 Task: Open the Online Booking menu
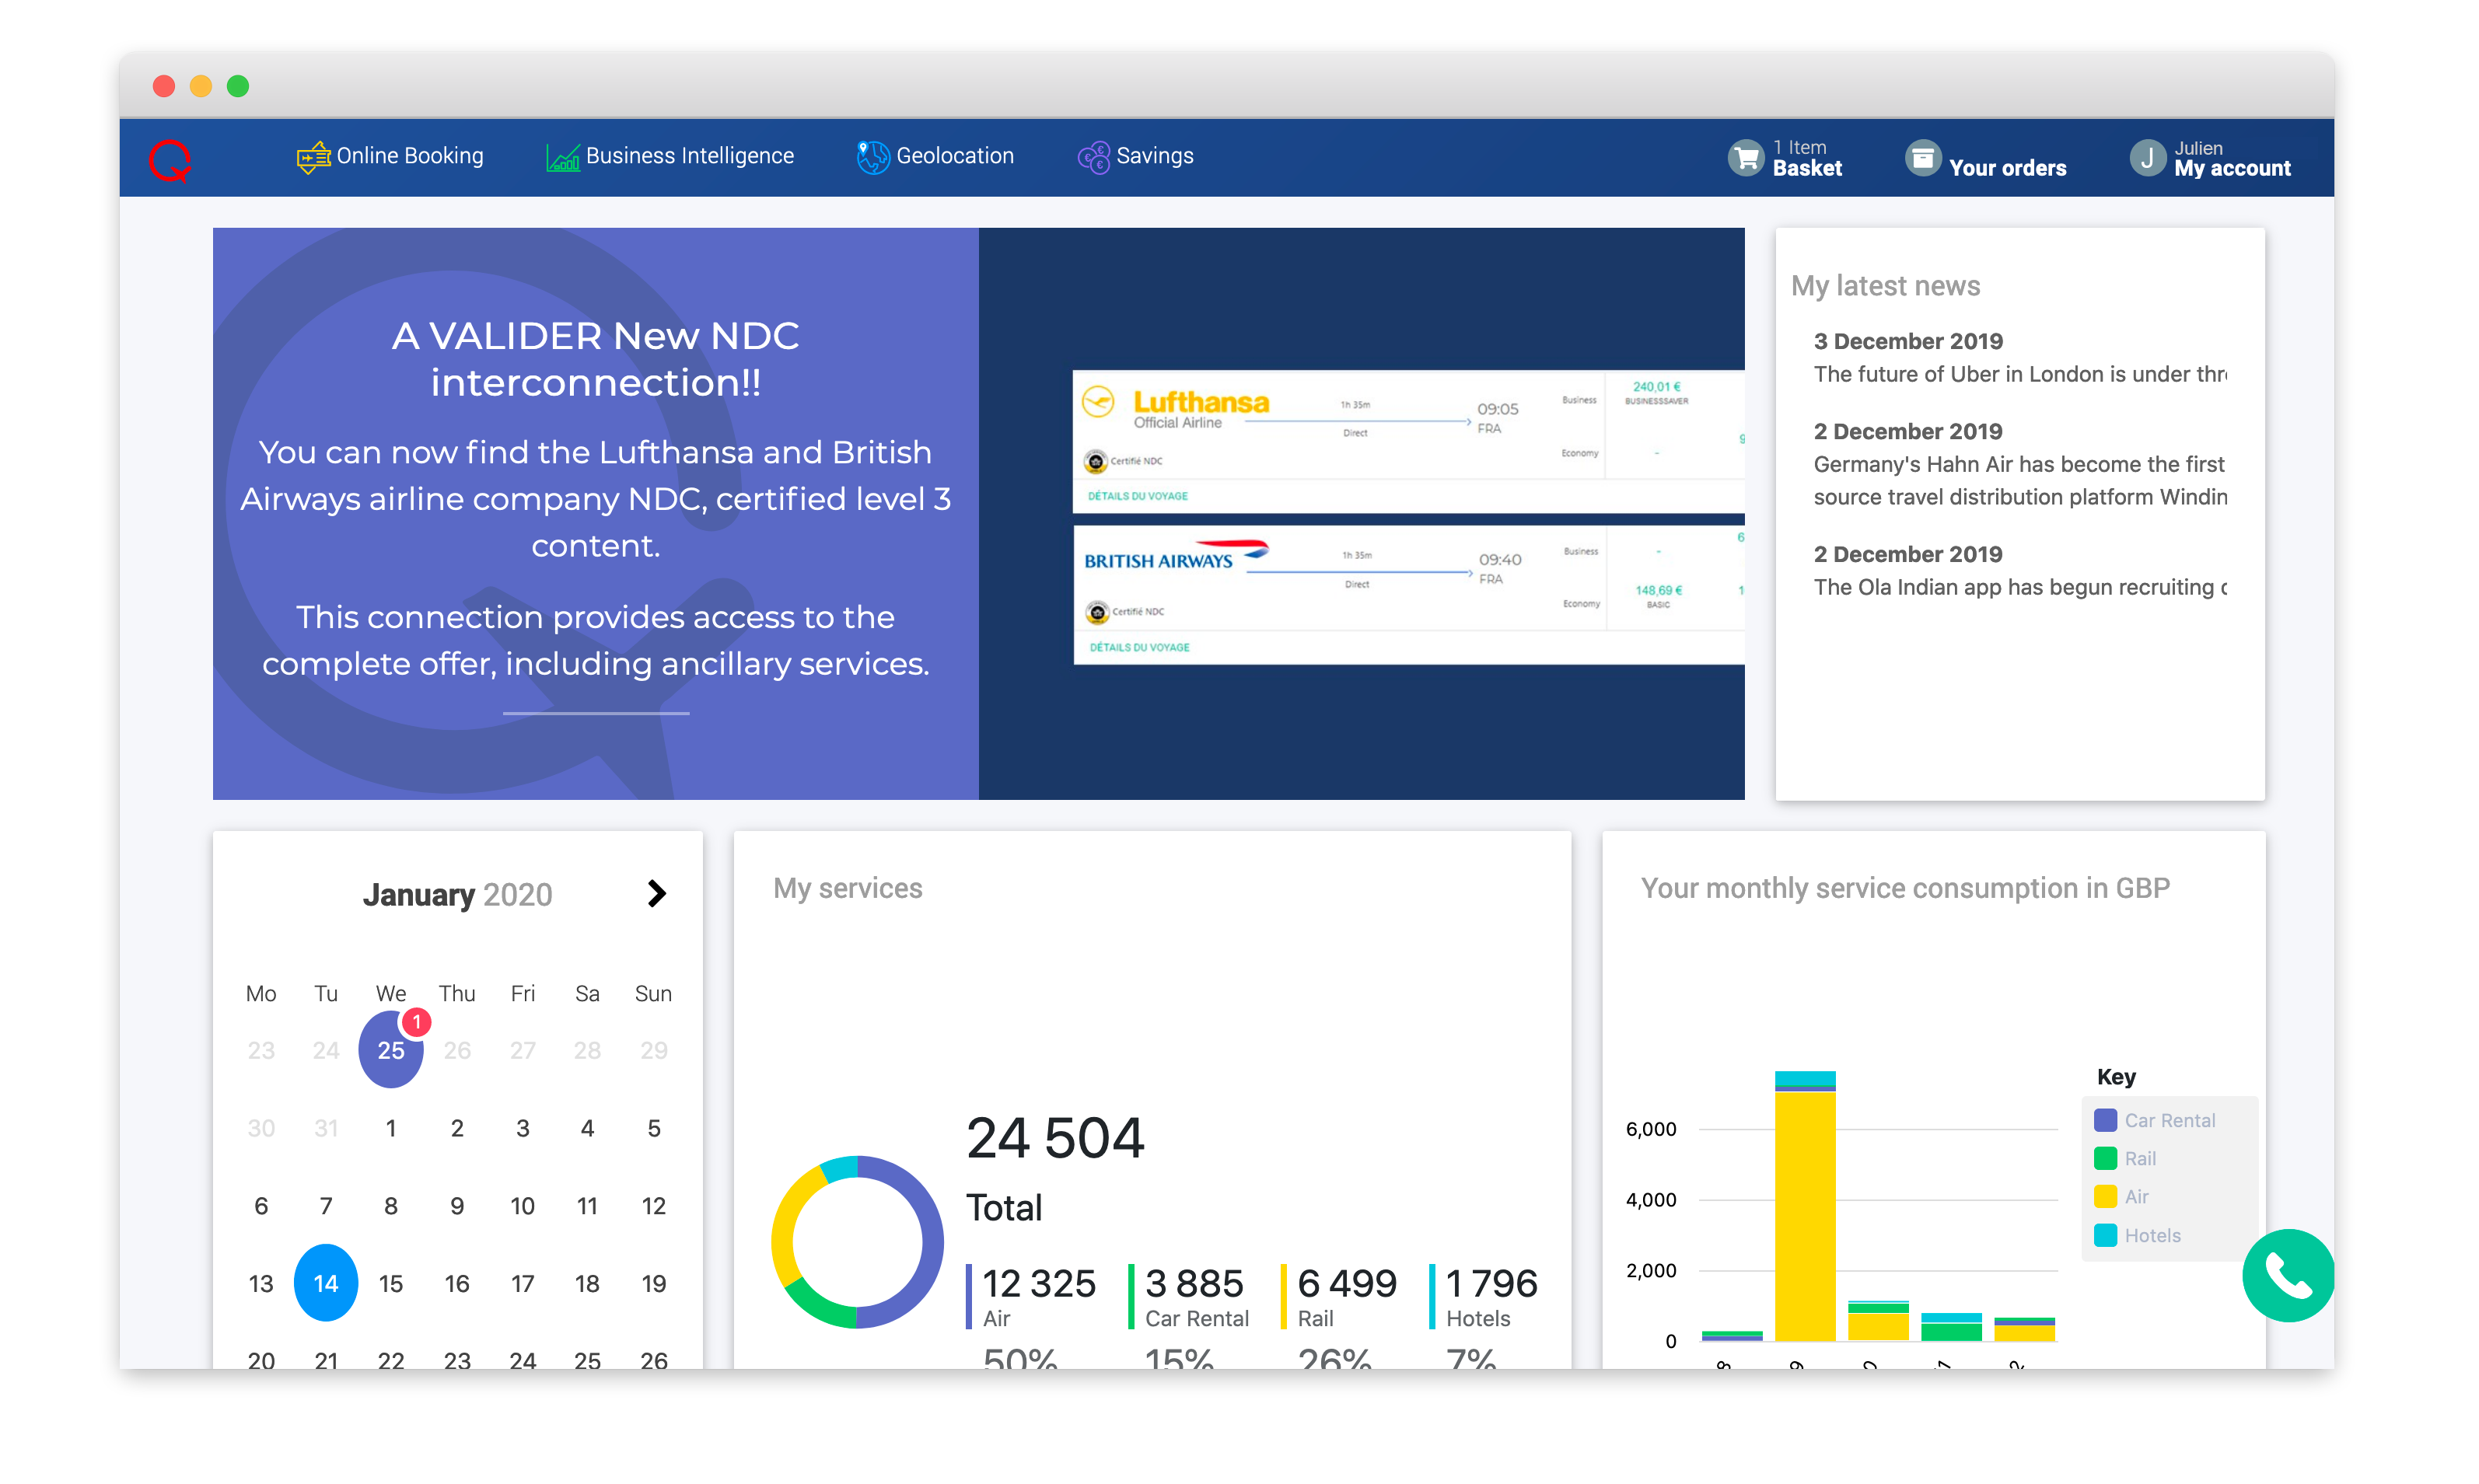(x=390, y=157)
